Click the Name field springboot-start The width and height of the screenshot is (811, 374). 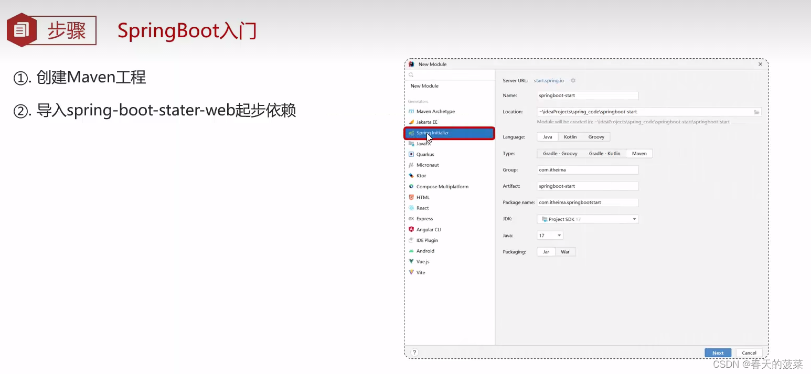pos(588,95)
